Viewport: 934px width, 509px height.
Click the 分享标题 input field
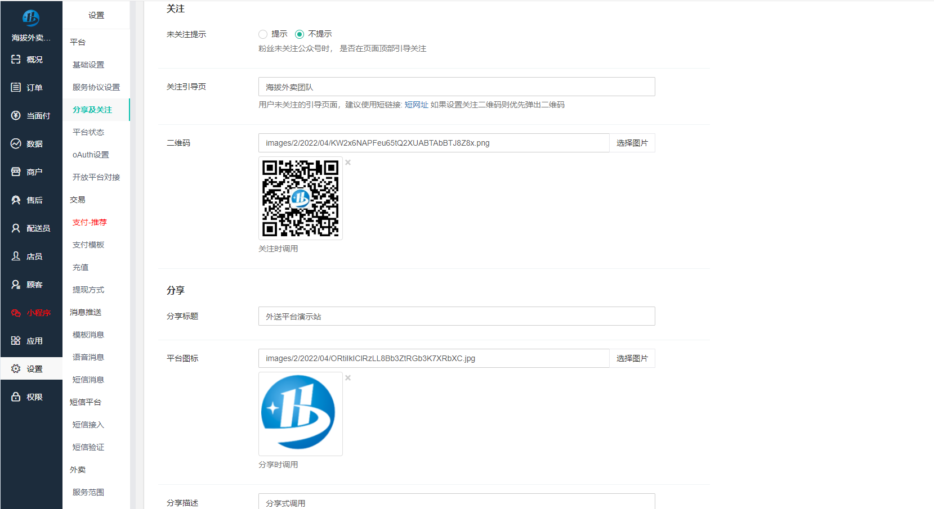(x=457, y=316)
